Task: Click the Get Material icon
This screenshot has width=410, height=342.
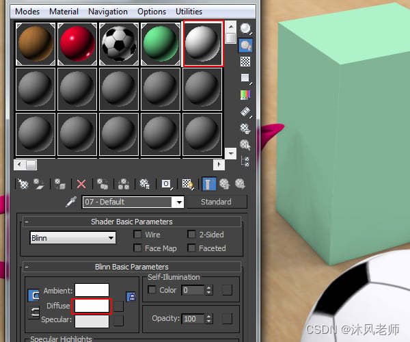Action: pyautogui.click(x=23, y=184)
